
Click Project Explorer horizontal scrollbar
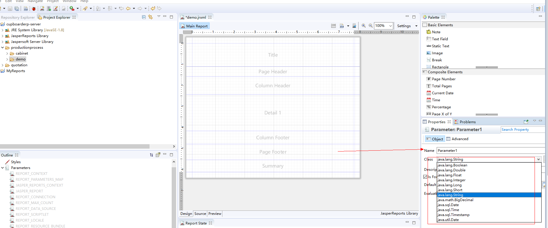point(75,146)
